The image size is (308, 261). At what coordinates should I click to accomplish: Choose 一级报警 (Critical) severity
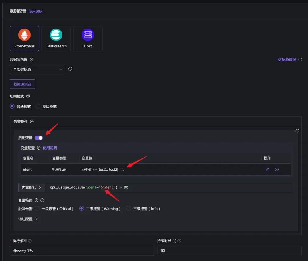point(37,209)
